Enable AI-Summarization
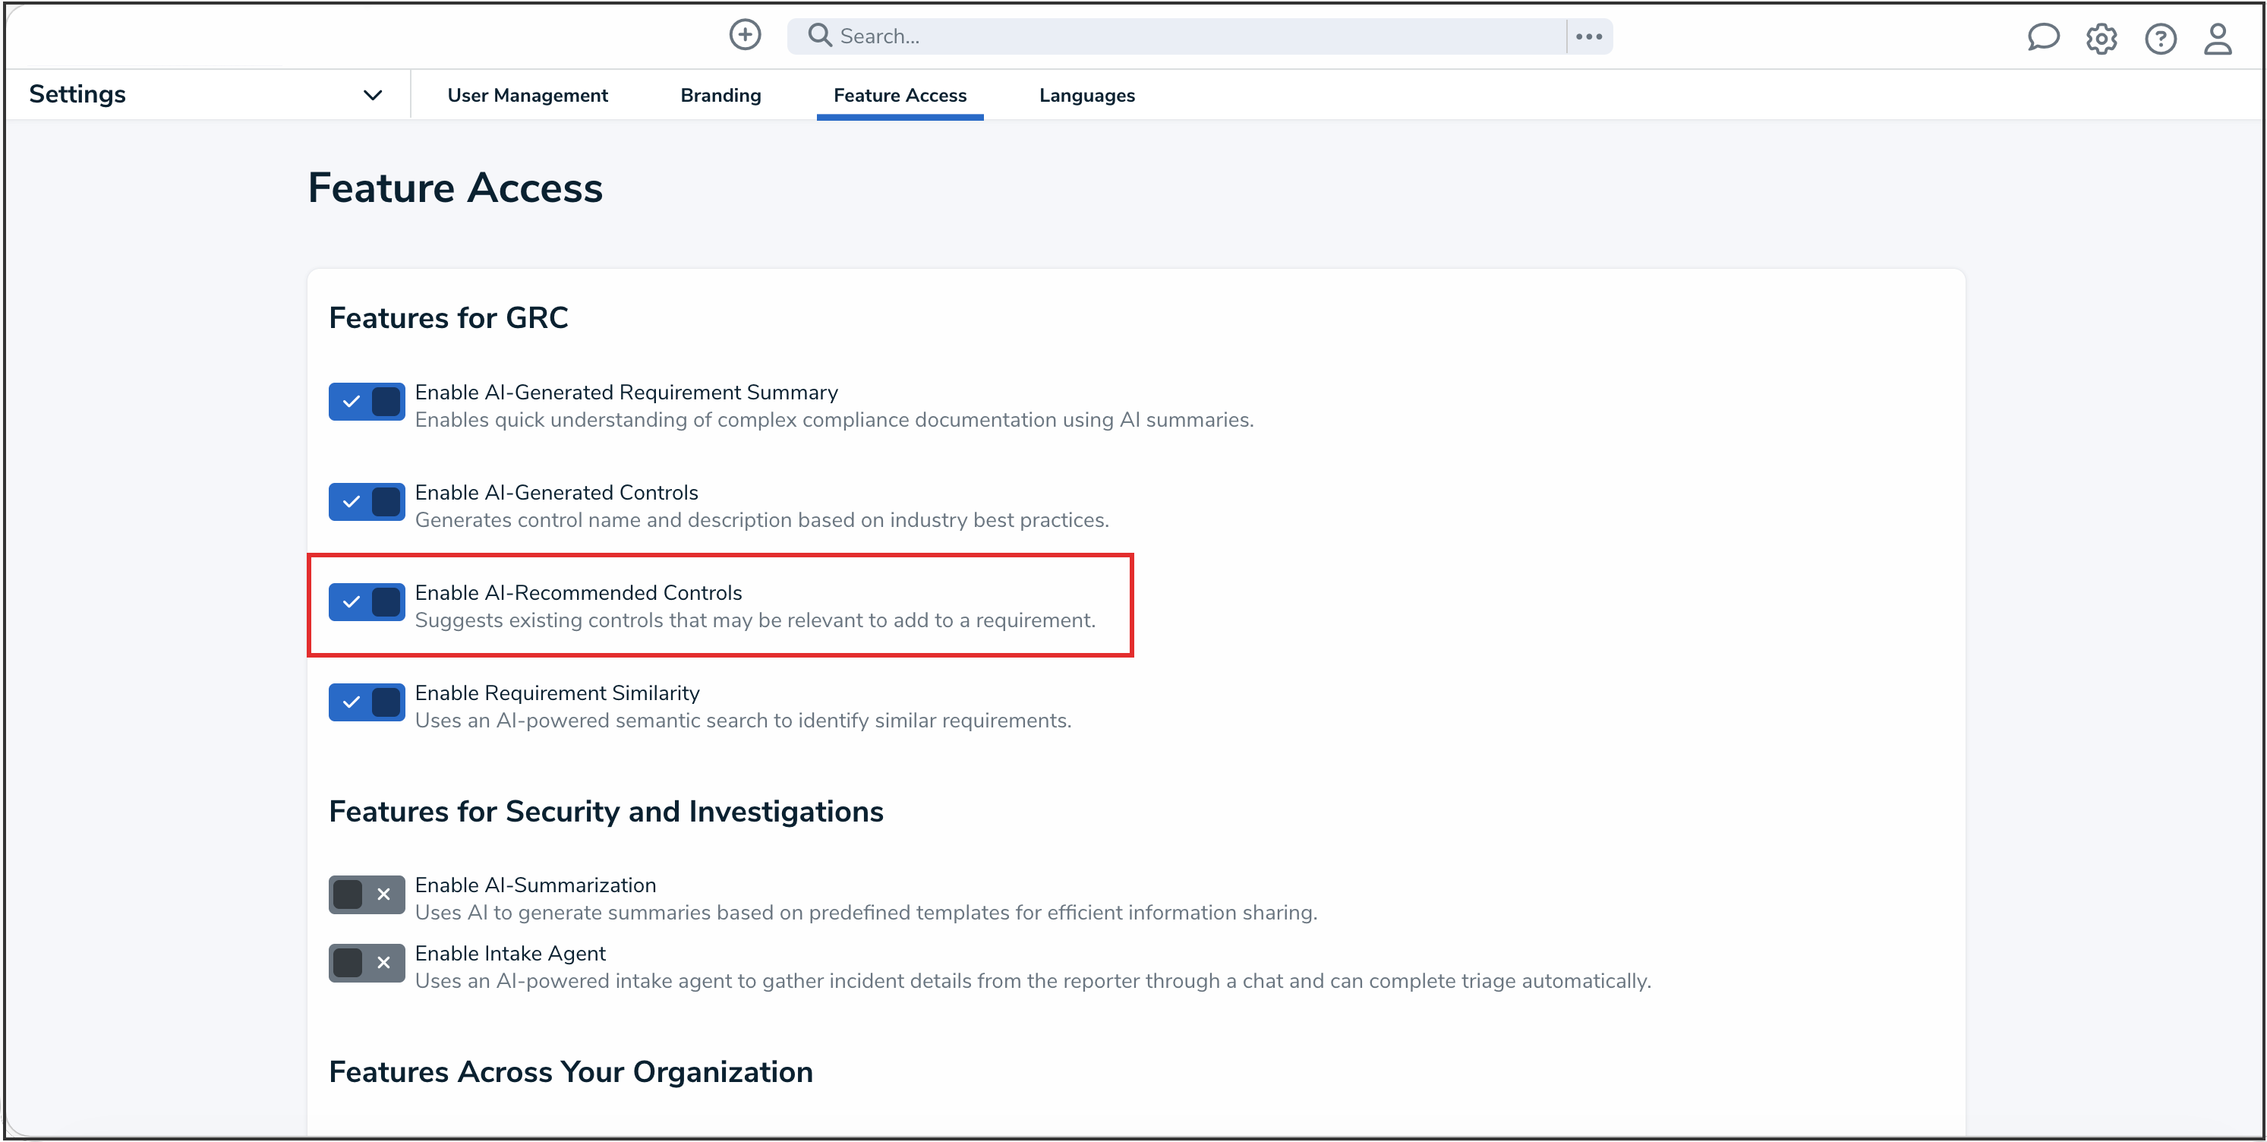The height and width of the screenshot is (1142, 2267). 365,894
